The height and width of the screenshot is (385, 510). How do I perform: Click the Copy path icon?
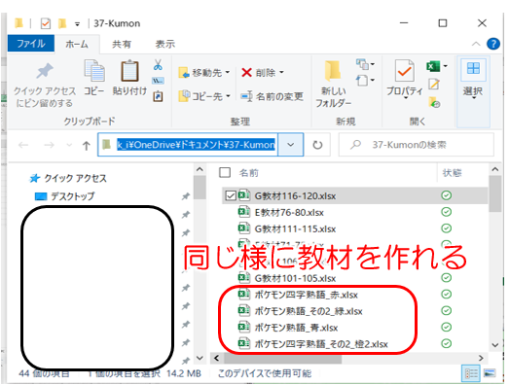[x=158, y=81]
